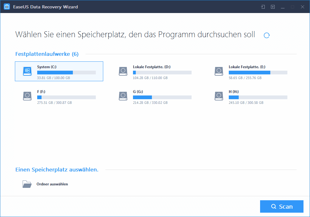Screen dimensions: 310x217
Task: Click the System (C:) drive icon
Action: (27, 71)
